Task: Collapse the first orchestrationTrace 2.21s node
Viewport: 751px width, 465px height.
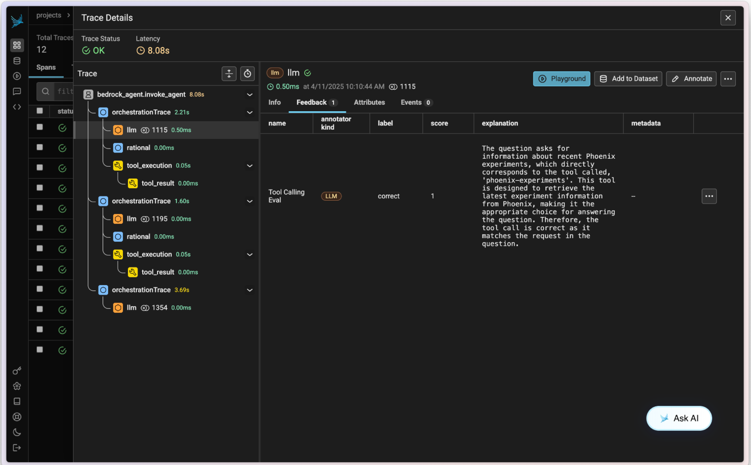Action: (250, 113)
